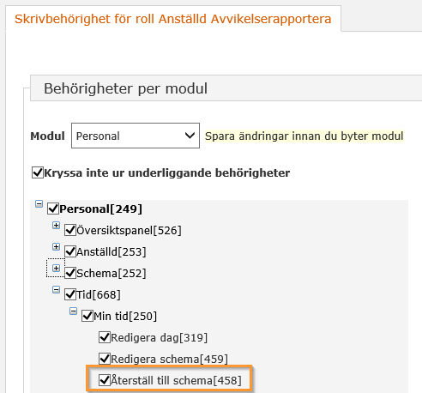This screenshot has width=422, height=393.
Task: Expand the Översiktspanel[526] node
Action: pyautogui.click(x=56, y=226)
